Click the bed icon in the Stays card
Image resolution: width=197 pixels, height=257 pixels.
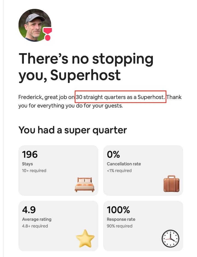(x=85, y=184)
